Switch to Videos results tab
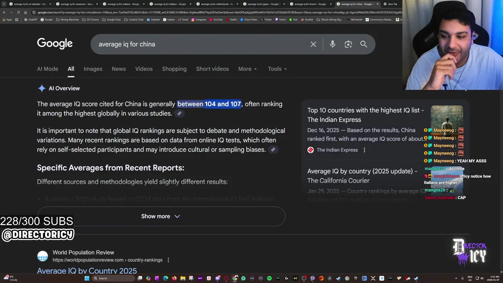The width and height of the screenshot is (503, 283). 144,69
